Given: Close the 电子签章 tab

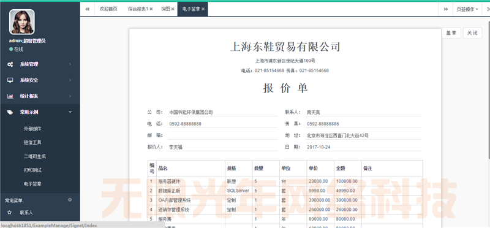Looking at the screenshot, I should point(203,9).
